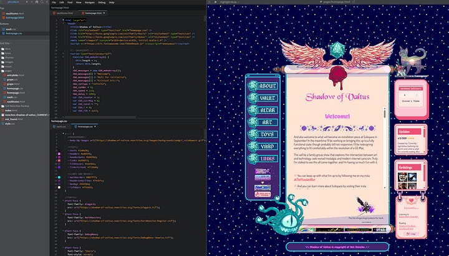Image resolution: width=449 pixels, height=256 pixels.
Task: Click the ALTAR navigation button
Action: click(263, 110)
